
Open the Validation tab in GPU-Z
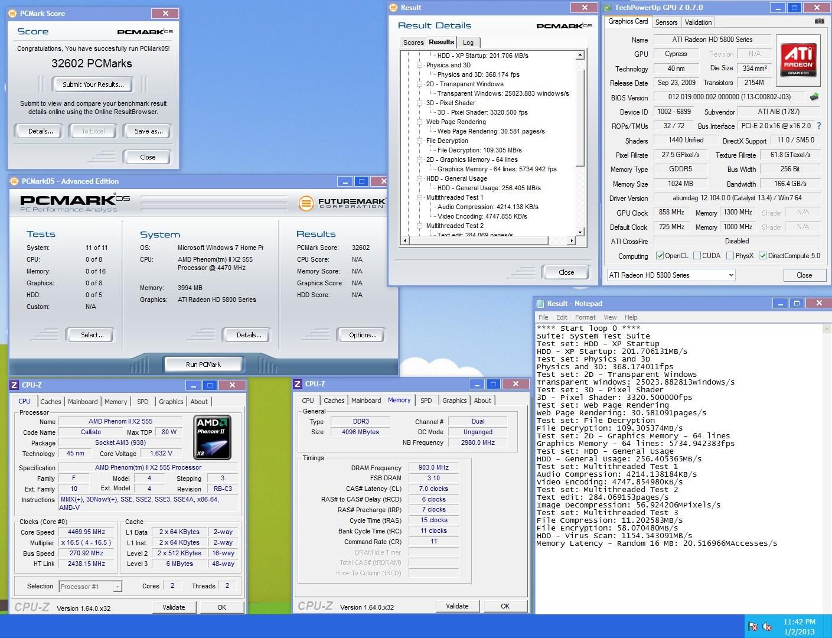pyautogui.click(x=698, y=22)
